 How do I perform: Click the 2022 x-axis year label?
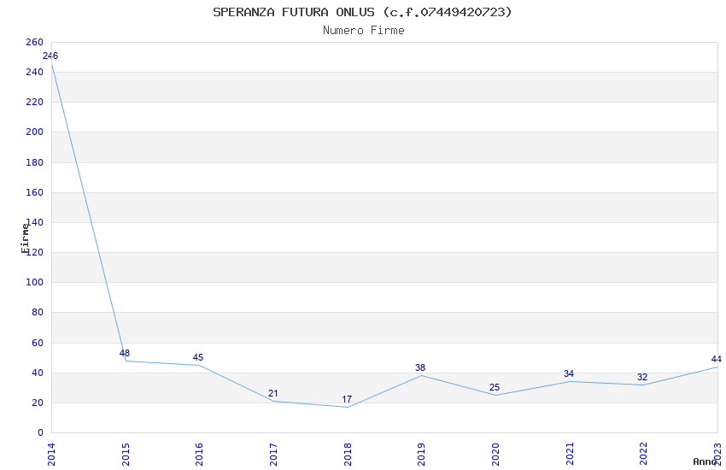click(x=644, y=455)
